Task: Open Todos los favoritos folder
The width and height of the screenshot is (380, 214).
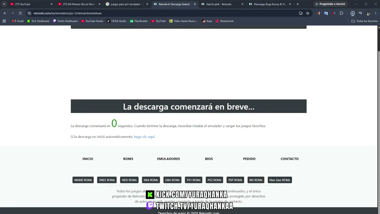Action: coord(365,21)
